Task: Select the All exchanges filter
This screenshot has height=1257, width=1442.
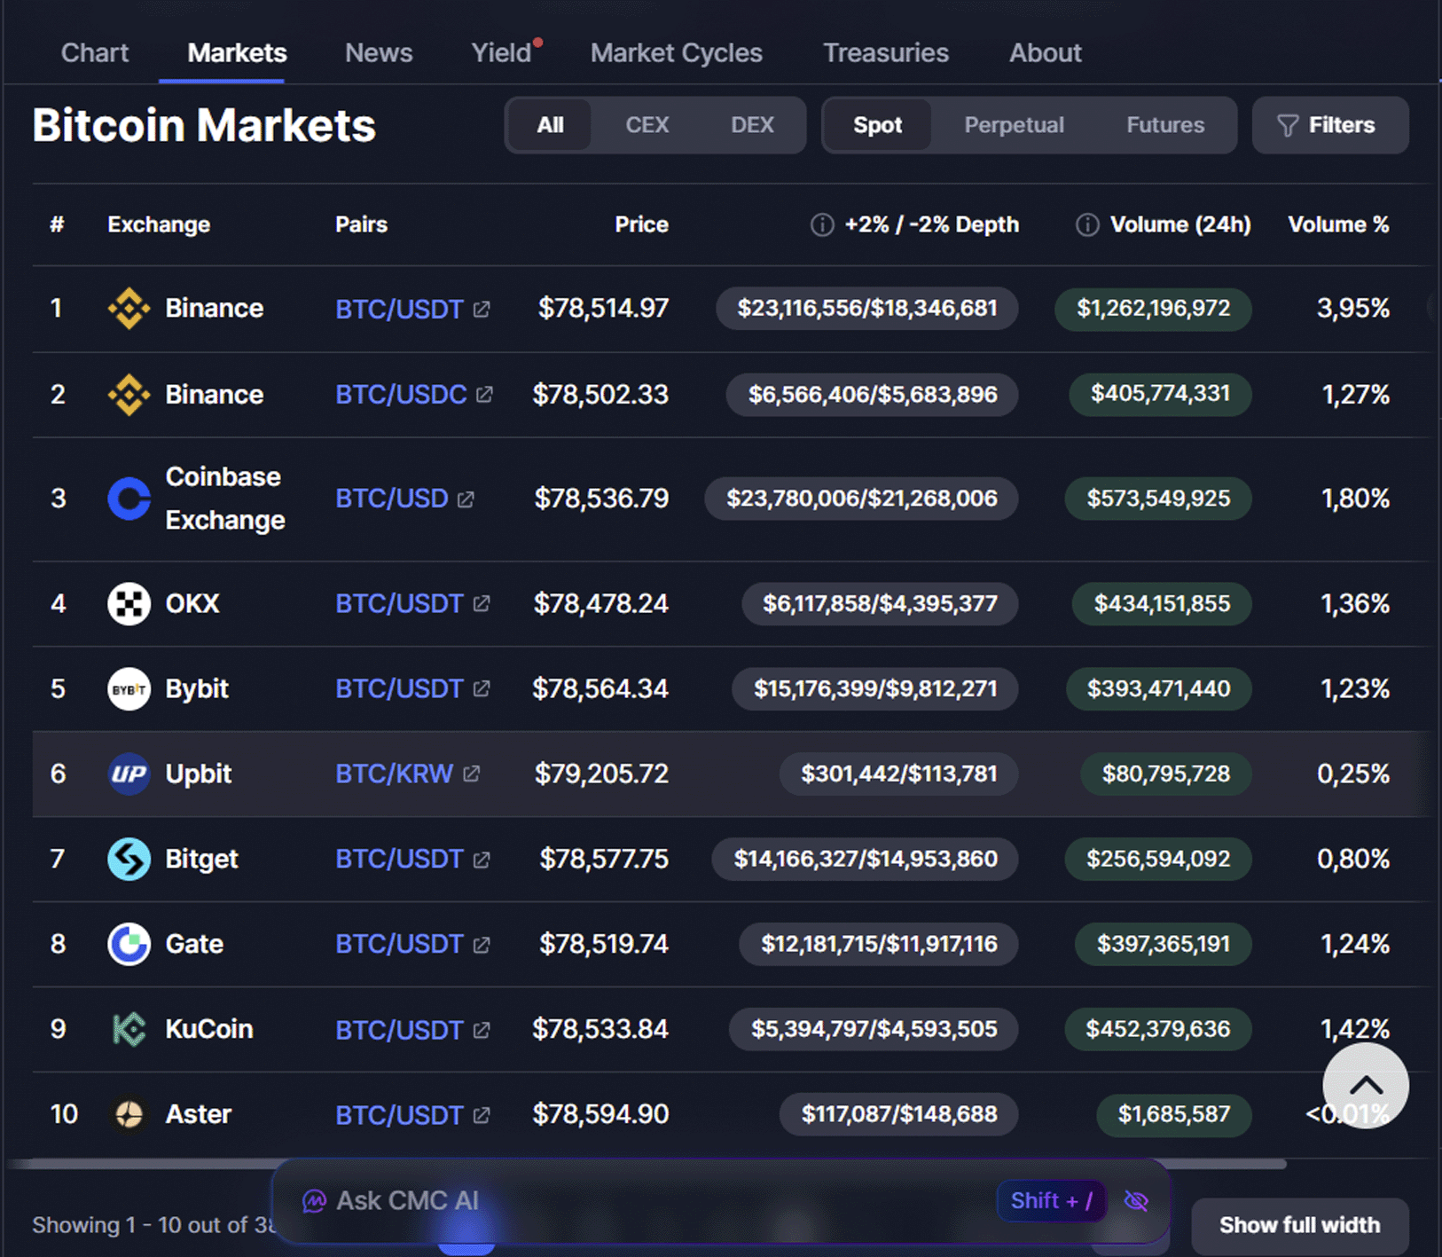Action: click(550, 125)
